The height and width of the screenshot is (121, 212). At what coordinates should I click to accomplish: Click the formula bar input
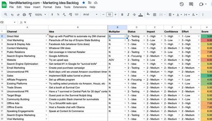pyautogui.click(x=118, y=22)
